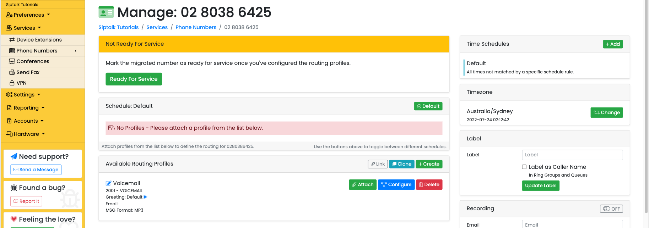This screenshot has height=228, width=649.
Task: Click the Preferences user-gear icon in sidebar
Action: click(x=9, y=15)
